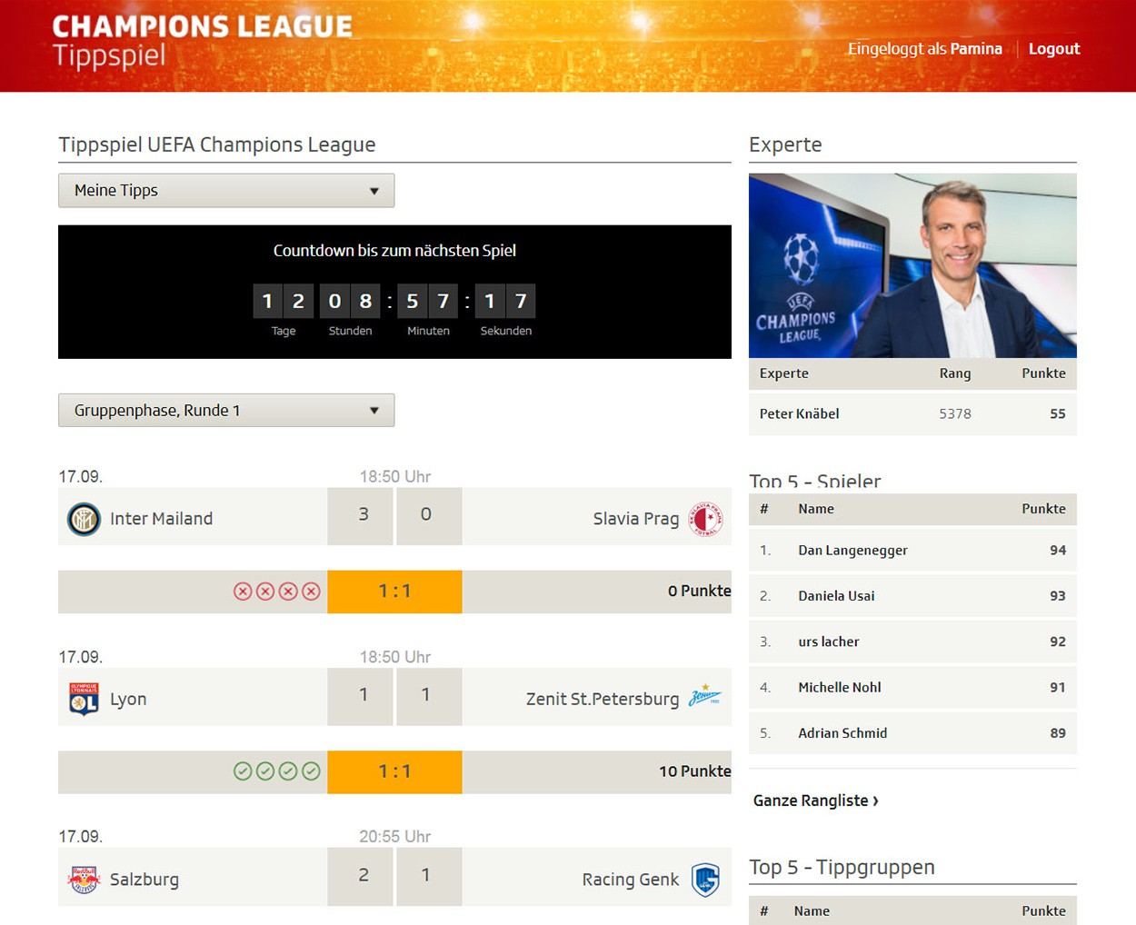The image size is (1136, 925).
Task: Click the username Pamina in header
Action: point(976,49)
